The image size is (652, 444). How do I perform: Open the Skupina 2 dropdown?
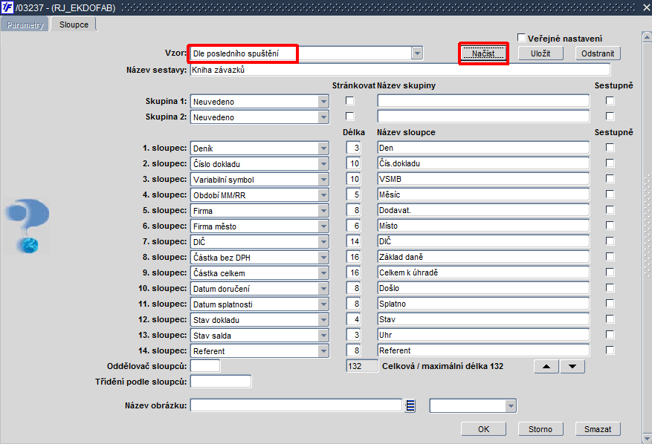[323, 117]
